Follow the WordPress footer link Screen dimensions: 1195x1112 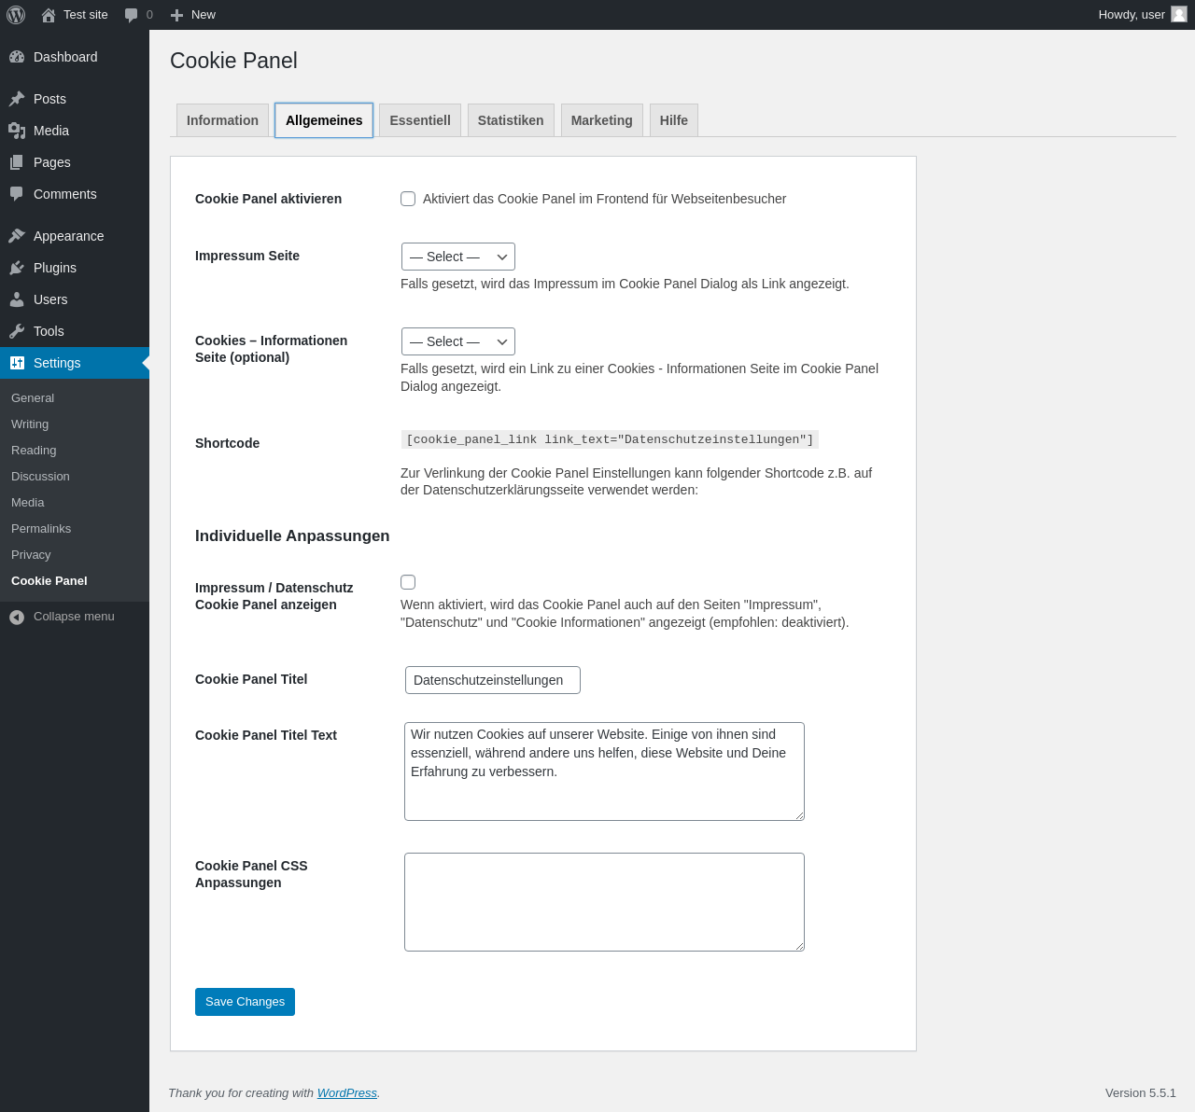[x=347, y=1092]
